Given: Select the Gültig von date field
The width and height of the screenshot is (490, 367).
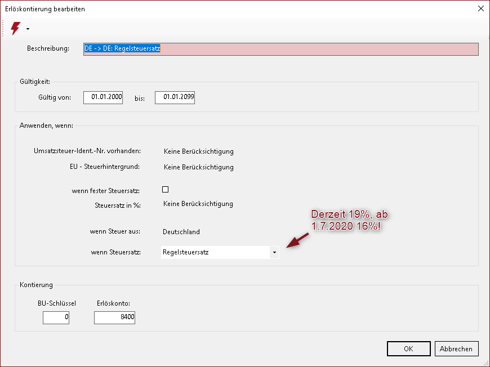Looking at the screenshot, I should point(103,97).
